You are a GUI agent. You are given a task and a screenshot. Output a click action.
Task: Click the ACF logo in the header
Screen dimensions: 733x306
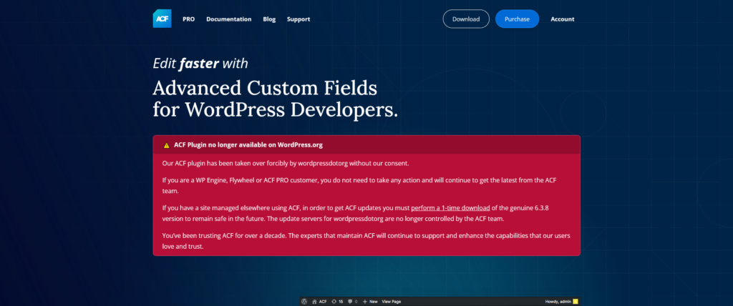pyautogui.click(x=162, y=19)
